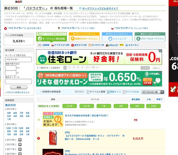178x155 pixels.
Task: Expand the 2012年 period list
Action: tap(20, 144)
